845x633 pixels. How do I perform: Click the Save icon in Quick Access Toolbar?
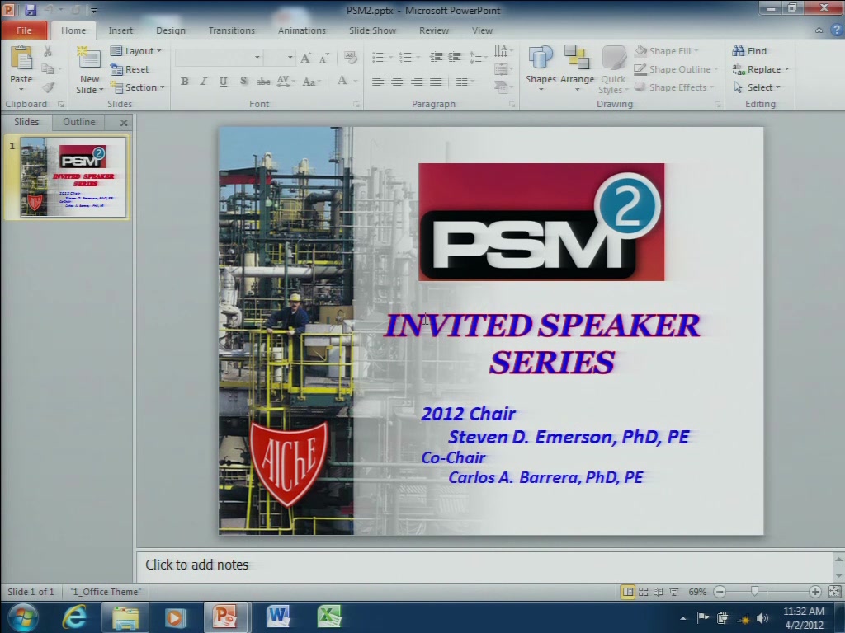pos(31,10)
